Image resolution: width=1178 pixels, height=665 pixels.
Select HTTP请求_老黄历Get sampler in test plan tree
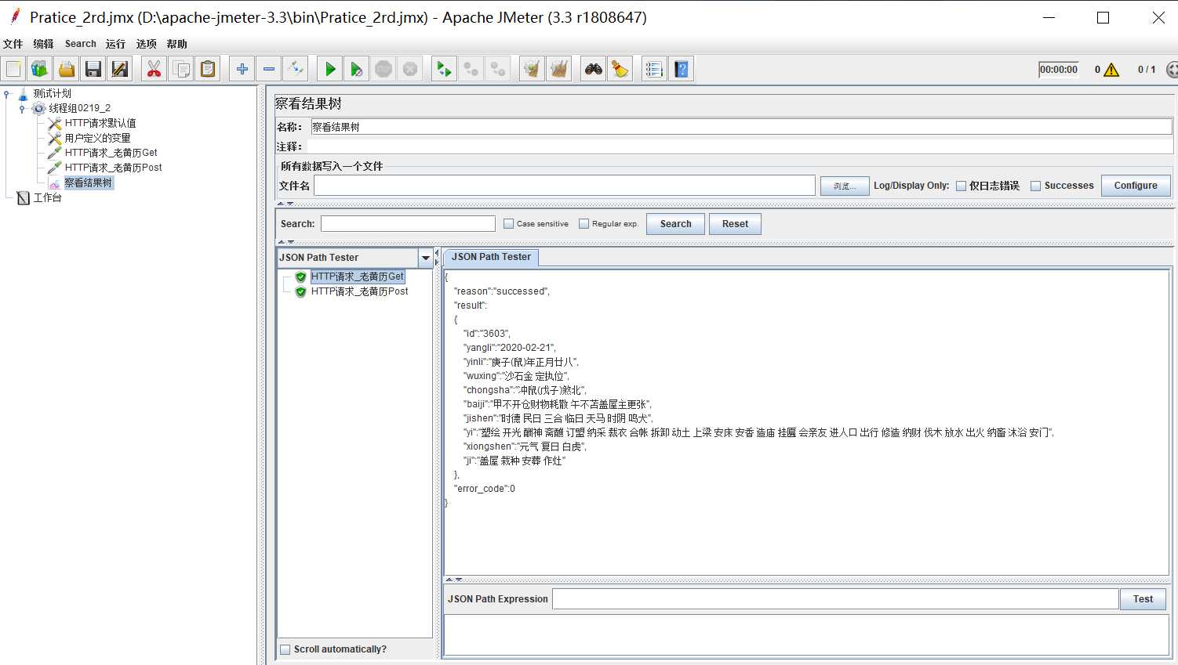click(x=111, y=154)
